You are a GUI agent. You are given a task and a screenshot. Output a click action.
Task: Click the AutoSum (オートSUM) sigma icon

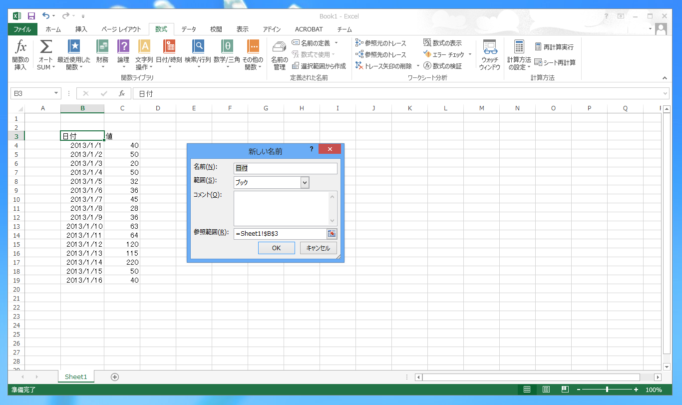pos(45,47)
